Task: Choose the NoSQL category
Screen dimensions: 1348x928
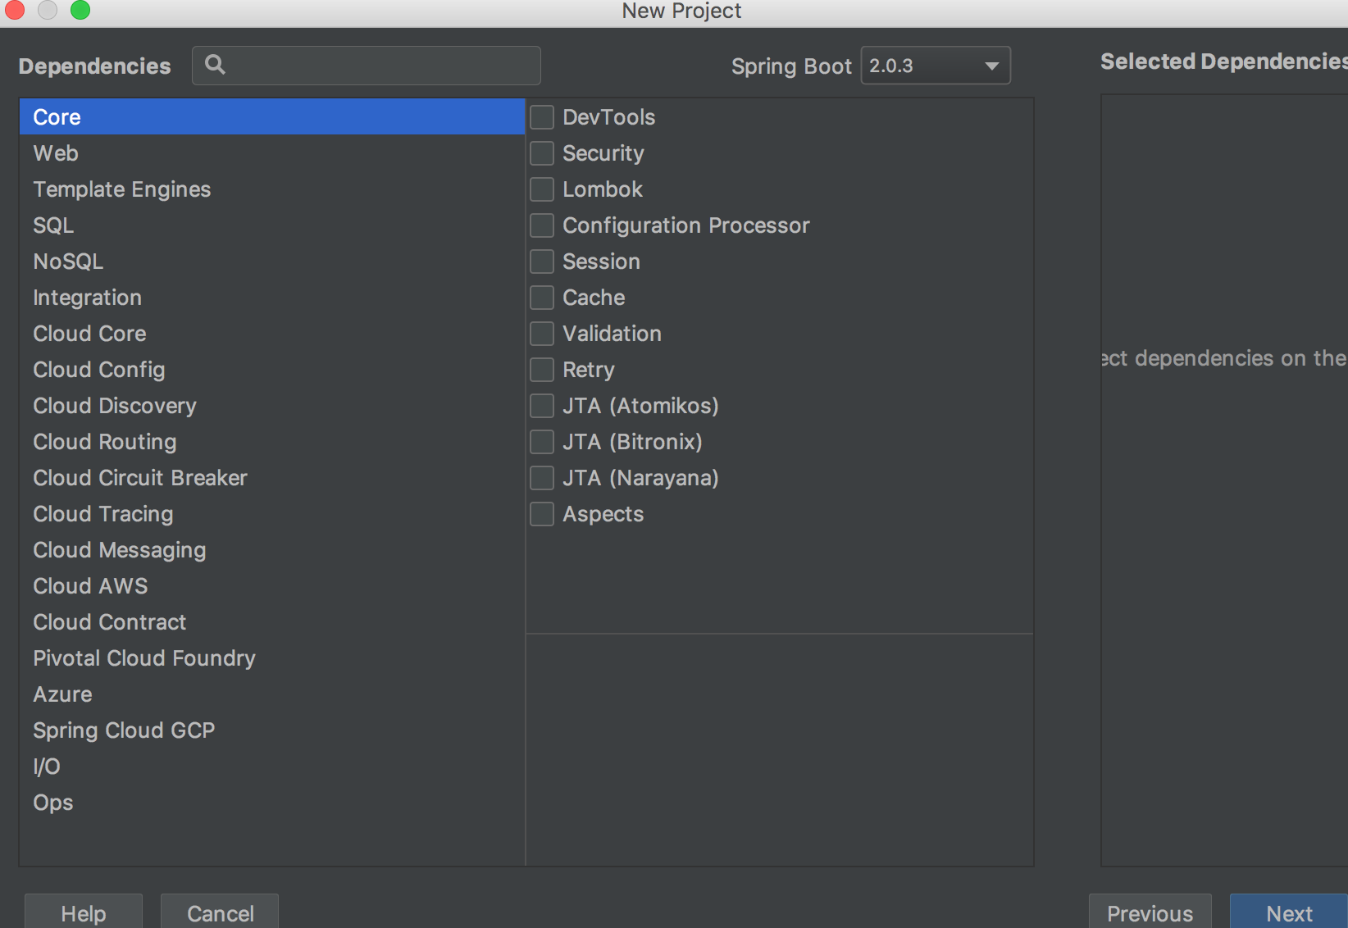Action: point(272,262)
